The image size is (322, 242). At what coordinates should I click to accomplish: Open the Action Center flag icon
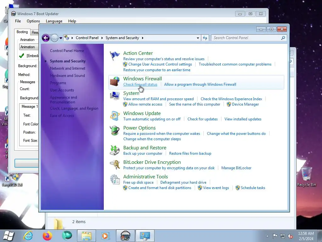[114, 56]
